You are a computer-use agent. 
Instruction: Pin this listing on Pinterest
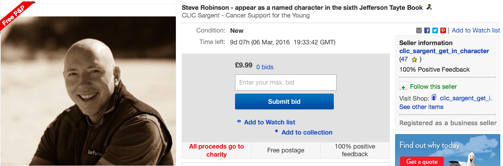443,31
